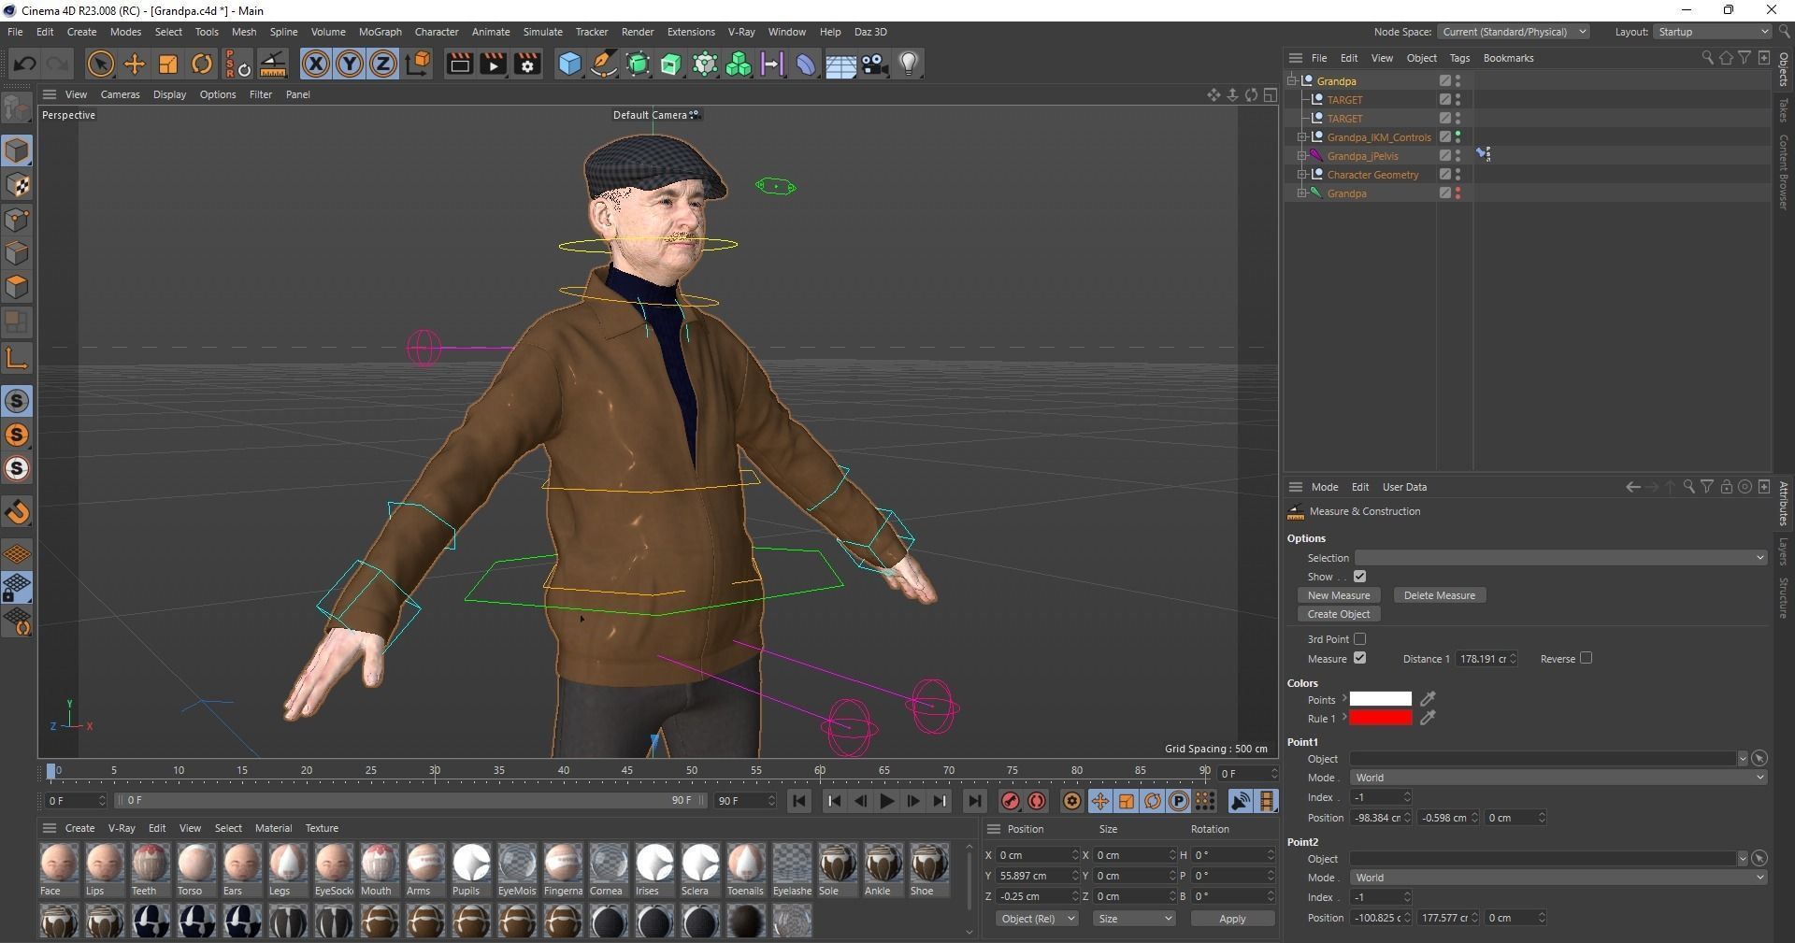Image resolution: width=1795 pixels, height=943 pixels.
Task: Add a Cube primitive object
Action: point(569,64)
